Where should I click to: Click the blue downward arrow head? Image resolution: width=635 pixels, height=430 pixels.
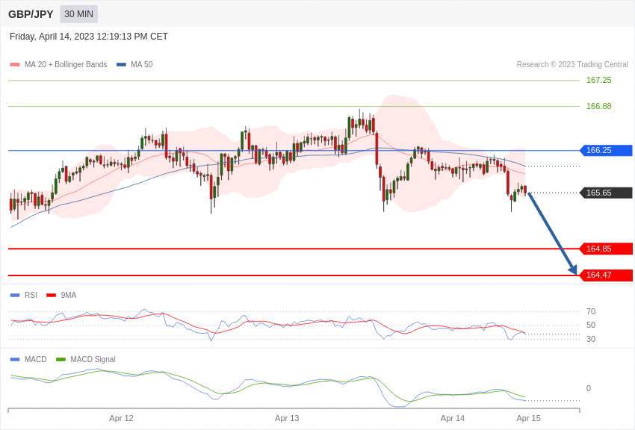(x=573, y=269)
